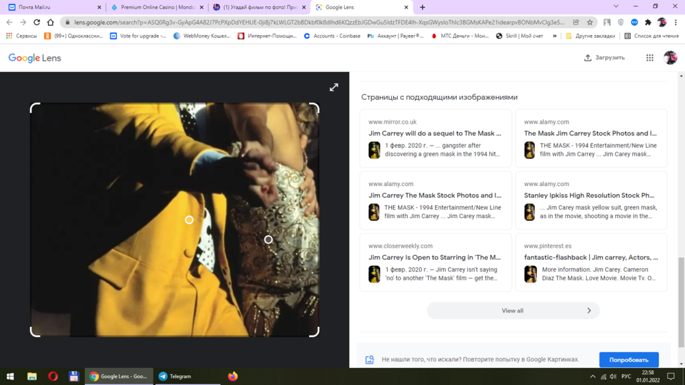Open the Chrome profile avatar in toolbar
Screen dimensions: 685x385
click(x=662, y=23)
